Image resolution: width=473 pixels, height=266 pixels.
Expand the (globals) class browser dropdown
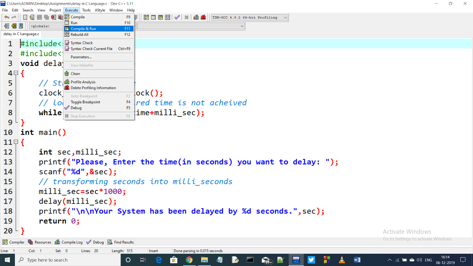tap(242, 26)
